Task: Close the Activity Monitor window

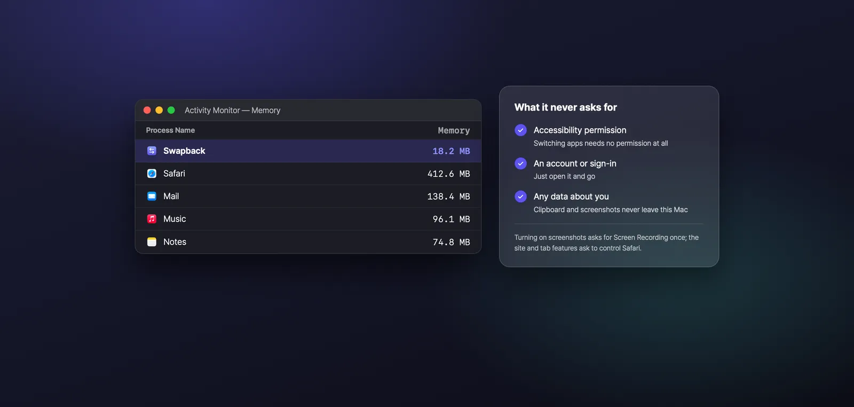Action: pyautogui.click(x=147, y=110)
